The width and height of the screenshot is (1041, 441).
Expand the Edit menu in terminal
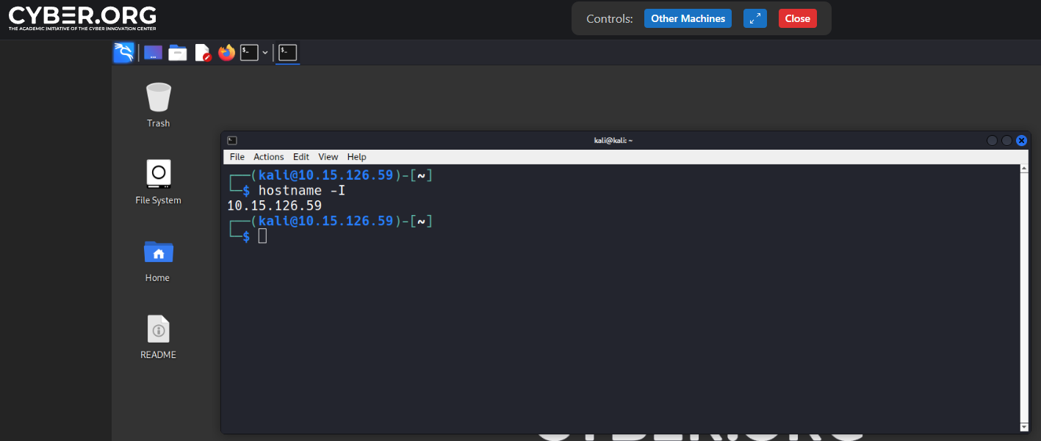(301, 157)
